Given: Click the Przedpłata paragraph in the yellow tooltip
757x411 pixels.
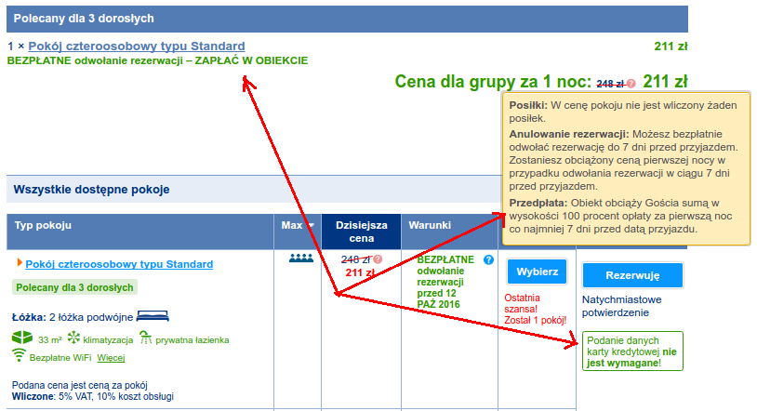Looking at the screenshot, I should 620,216.
